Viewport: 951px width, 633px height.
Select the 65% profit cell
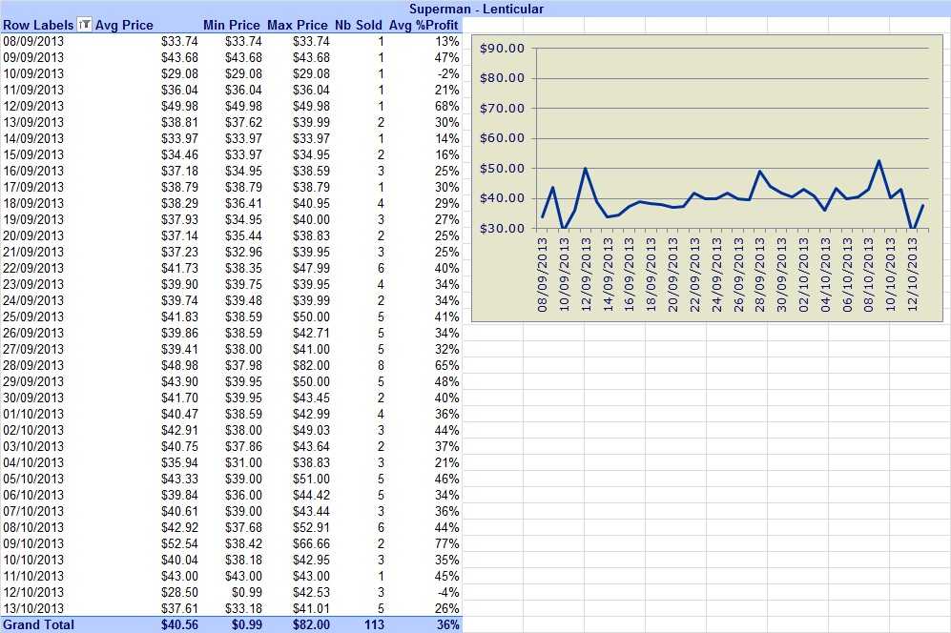click(x=447, y=366)
